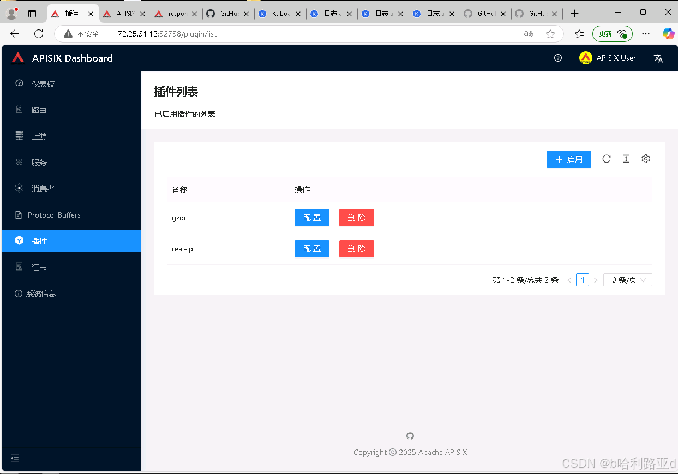Image resolution: width=678 pixels, height=474 pixels.
Task: Open the browser profile avatar
Action: point(11,14)
